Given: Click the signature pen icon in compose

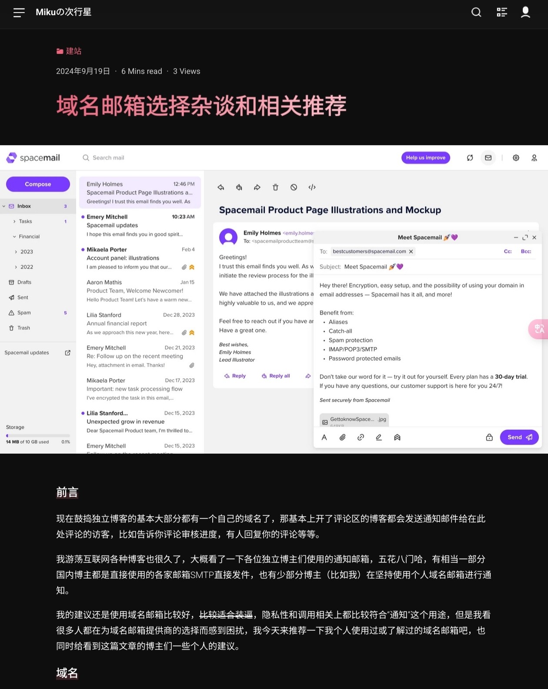Looking at the screenshot, I should point(379,438).
